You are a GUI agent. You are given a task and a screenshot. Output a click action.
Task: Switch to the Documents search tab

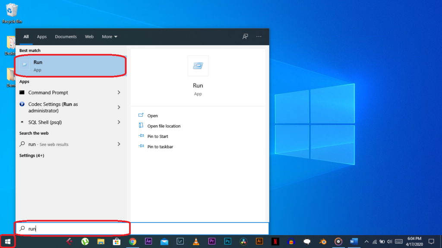(x=66, y=37)
